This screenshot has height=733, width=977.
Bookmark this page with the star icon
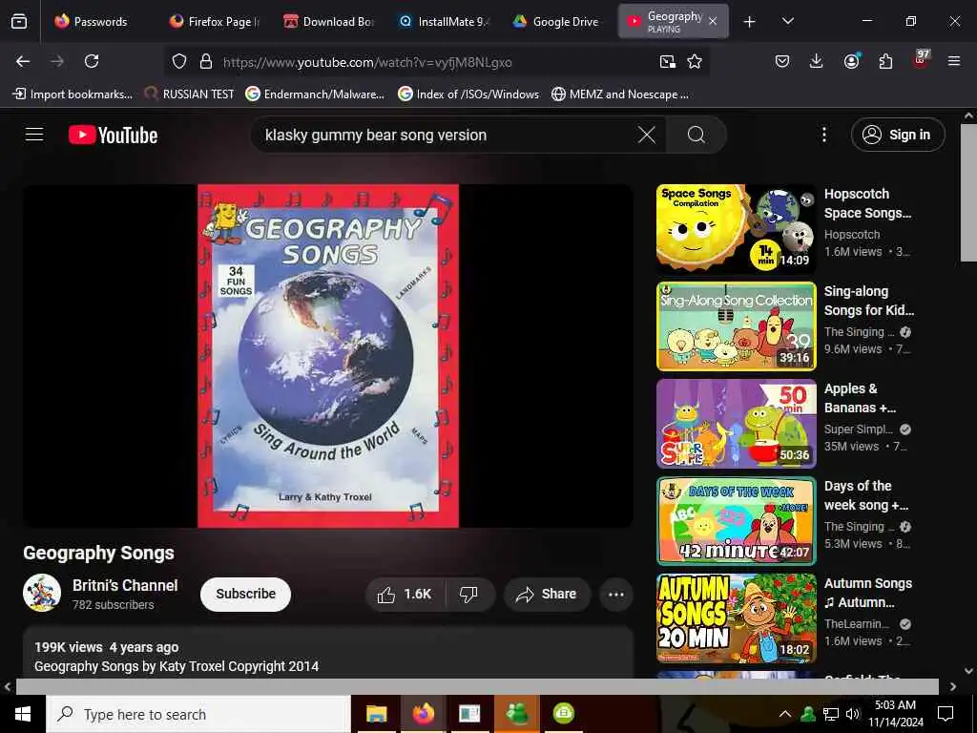click(695, 61)
